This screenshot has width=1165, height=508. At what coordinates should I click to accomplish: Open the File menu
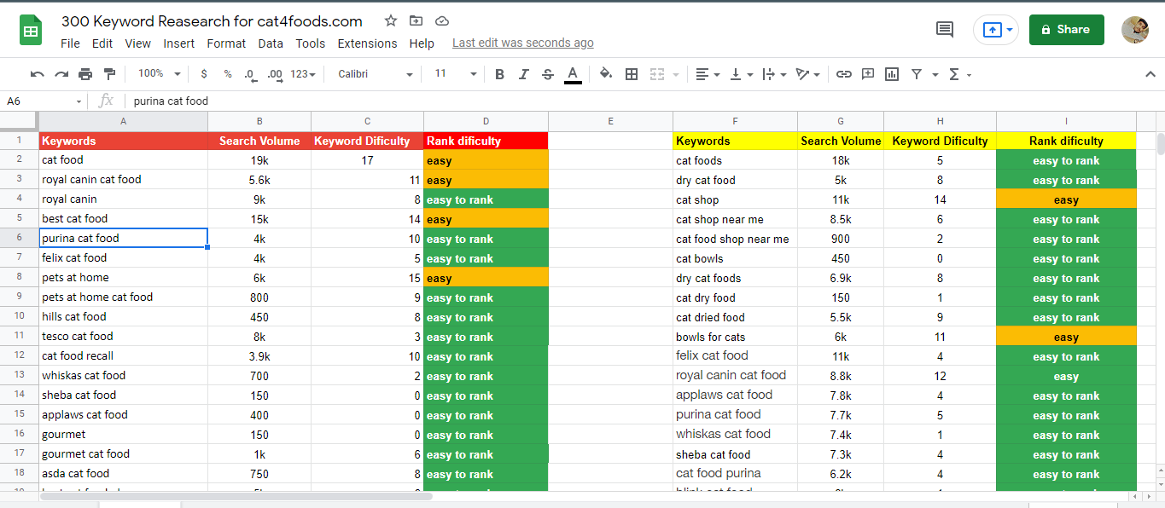point(70,43)
